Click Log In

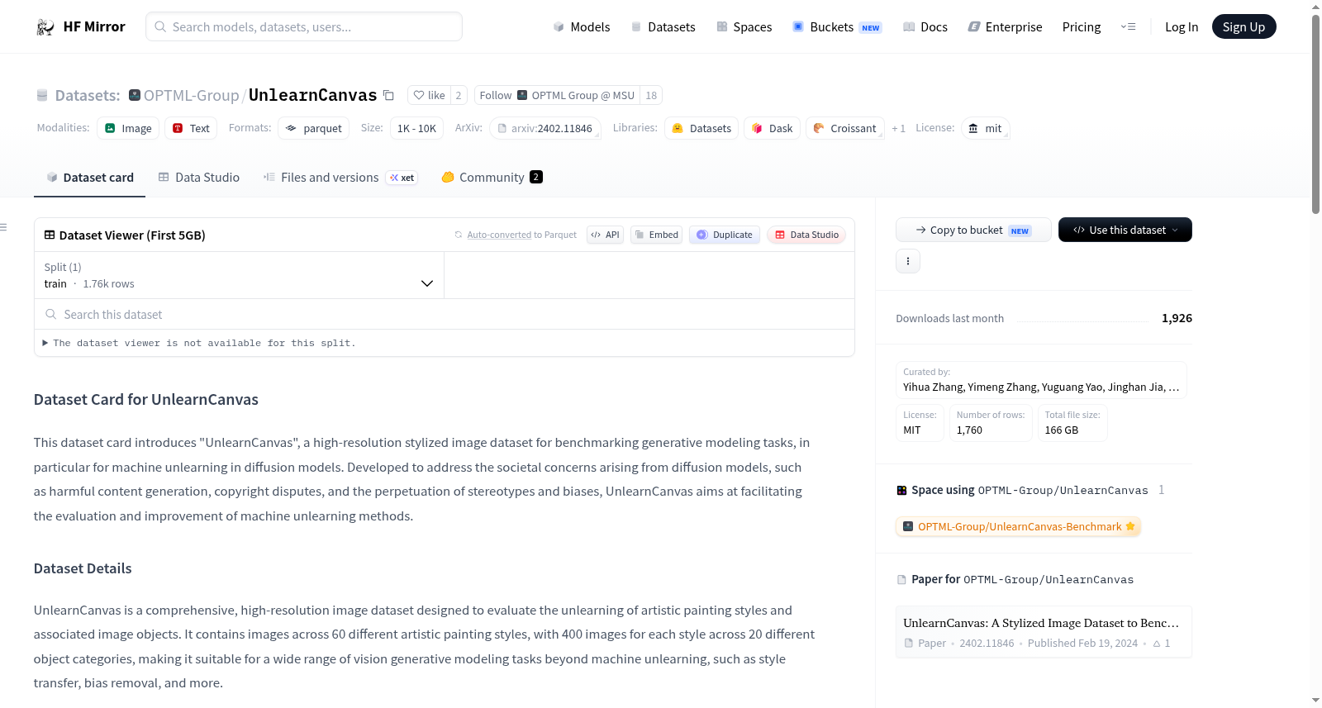1181,26
